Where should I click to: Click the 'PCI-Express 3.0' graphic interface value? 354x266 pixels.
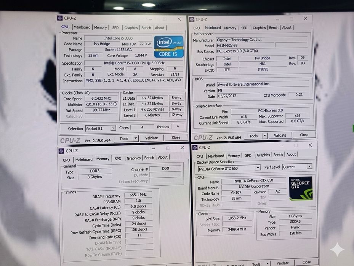coord(271,110)
